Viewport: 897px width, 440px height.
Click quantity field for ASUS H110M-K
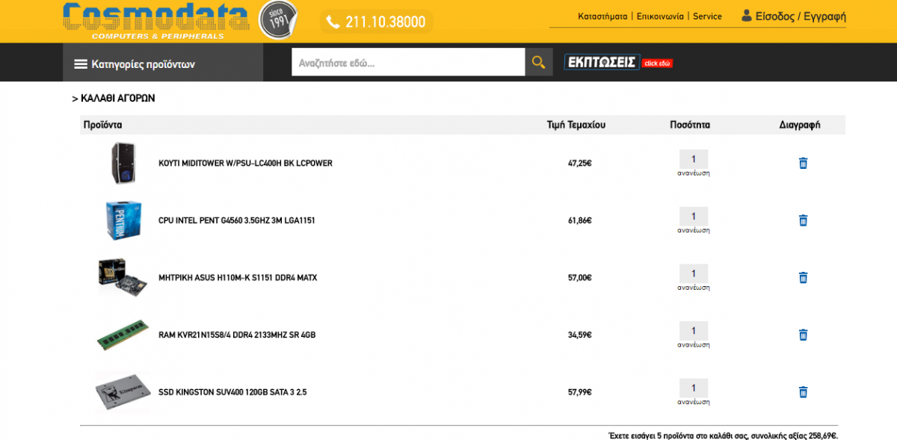click(x=694, y=273)
